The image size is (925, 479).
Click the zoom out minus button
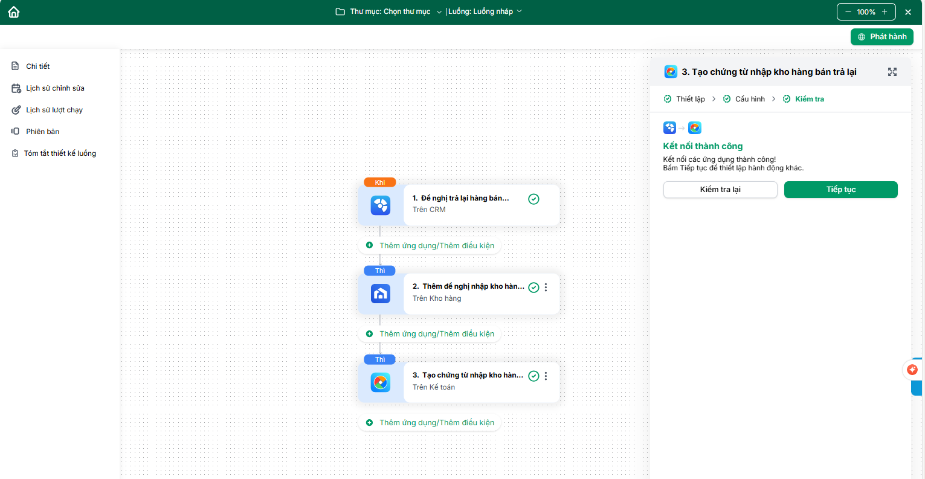tap(848, 12)
